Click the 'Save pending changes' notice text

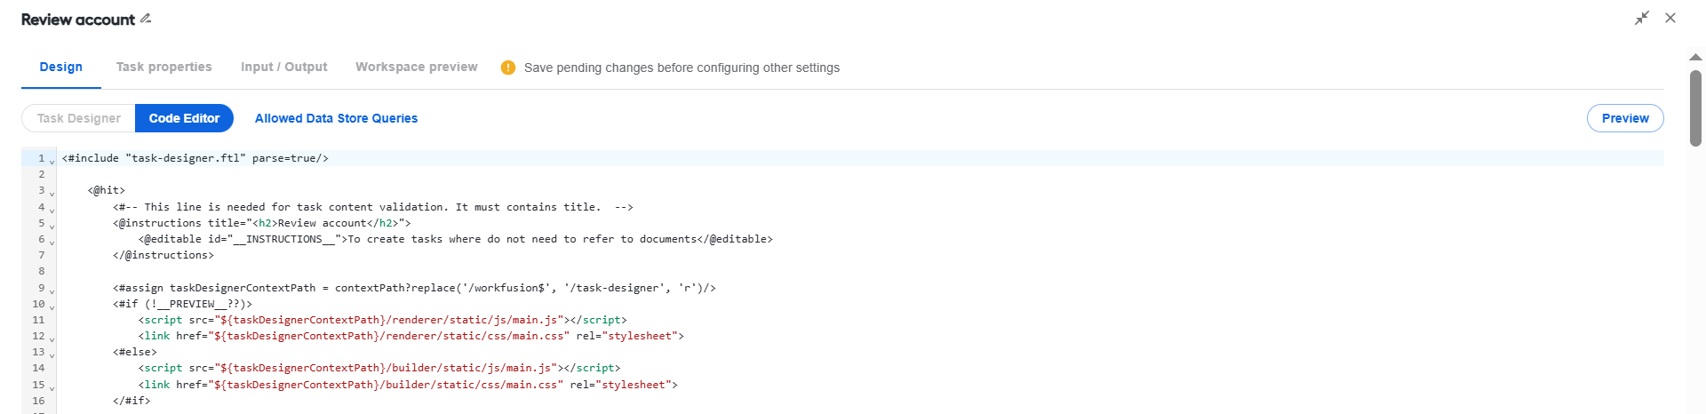point(682,68)
